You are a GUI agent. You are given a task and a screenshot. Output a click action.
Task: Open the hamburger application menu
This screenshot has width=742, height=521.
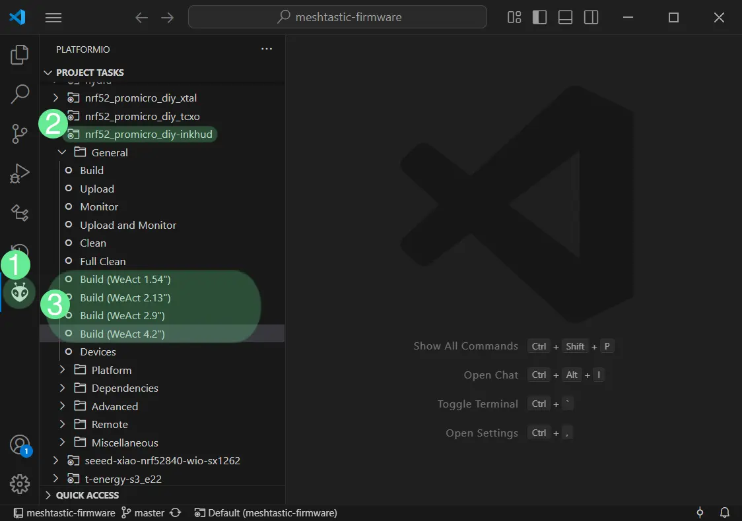coord(53,17)
